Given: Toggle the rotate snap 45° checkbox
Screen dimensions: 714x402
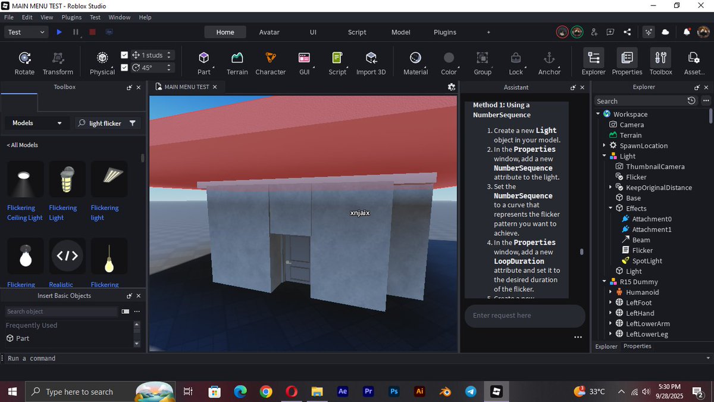Looking at the screenshot, I should click(x=124, y=67).
